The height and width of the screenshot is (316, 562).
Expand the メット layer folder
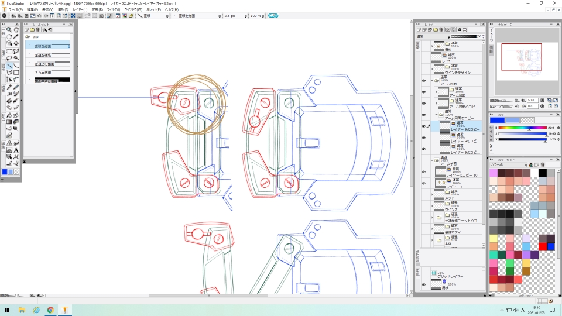tap(432, 194)
